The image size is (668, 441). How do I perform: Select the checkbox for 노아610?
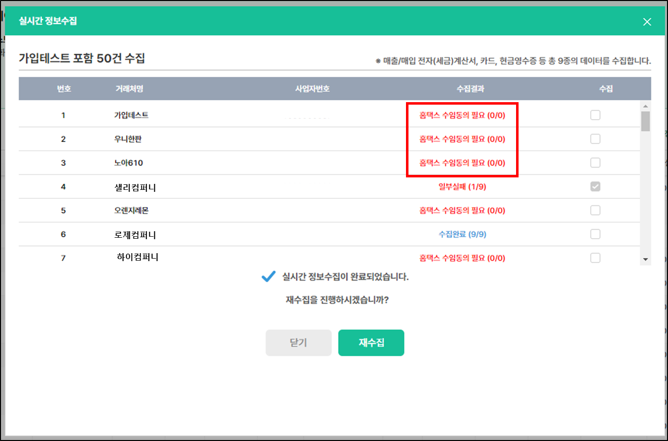click(595, 163)
